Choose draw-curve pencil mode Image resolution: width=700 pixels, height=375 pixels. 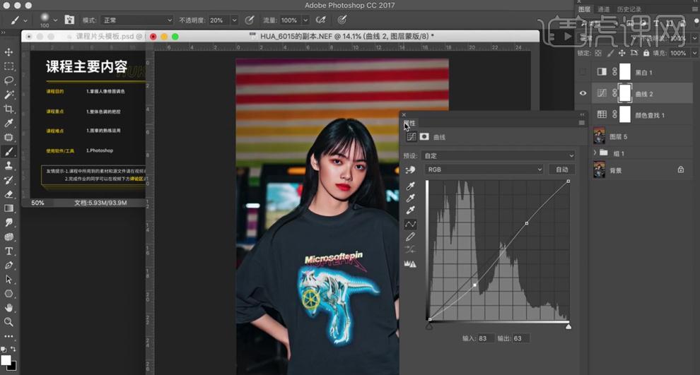[410, 237]
